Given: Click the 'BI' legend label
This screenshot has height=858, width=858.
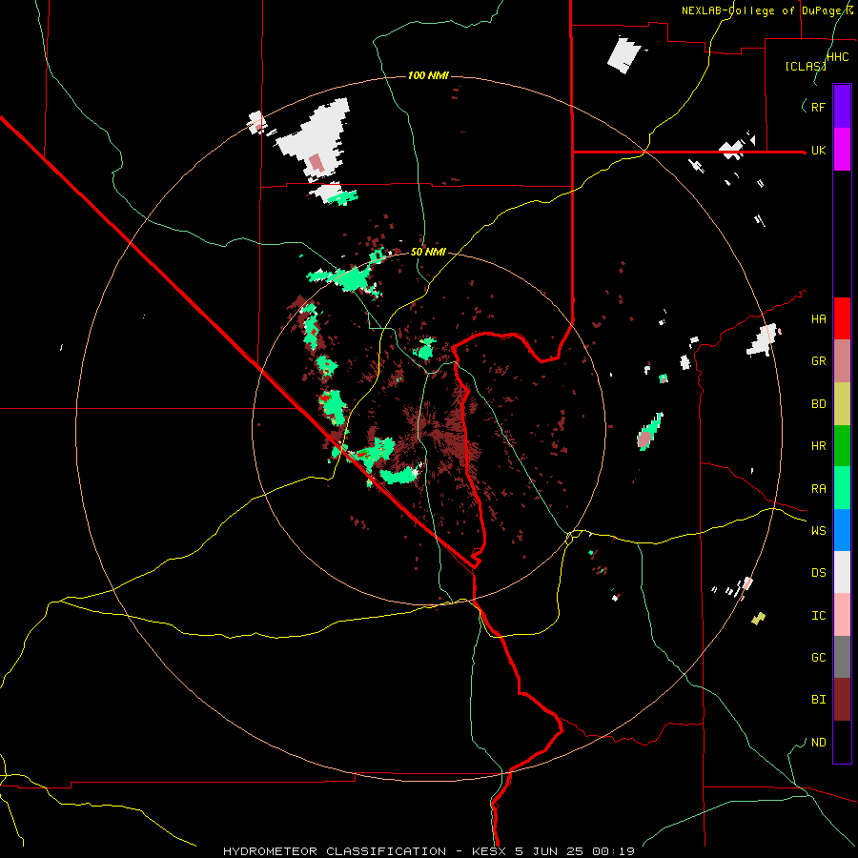Looking at the screenshot, I should tap(818, 700).
